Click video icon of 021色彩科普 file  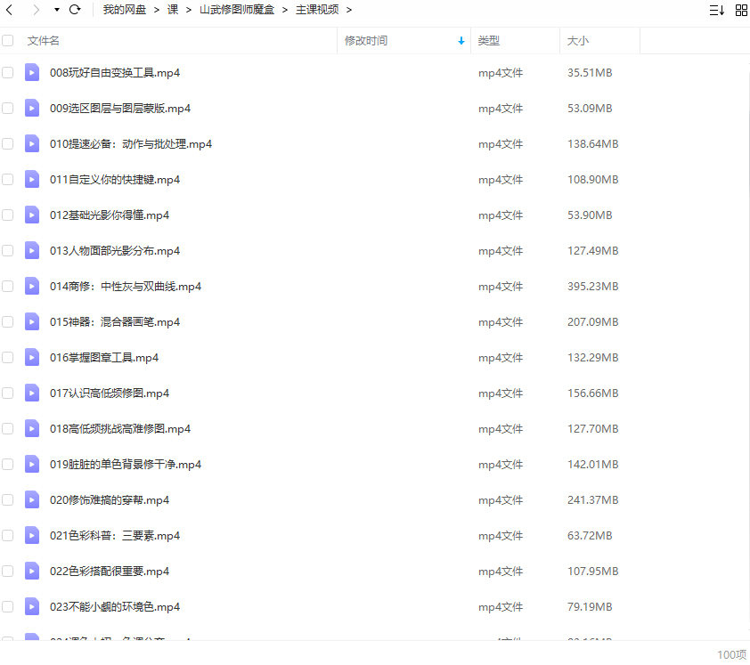pyautogui.click(x=32, y=535)
